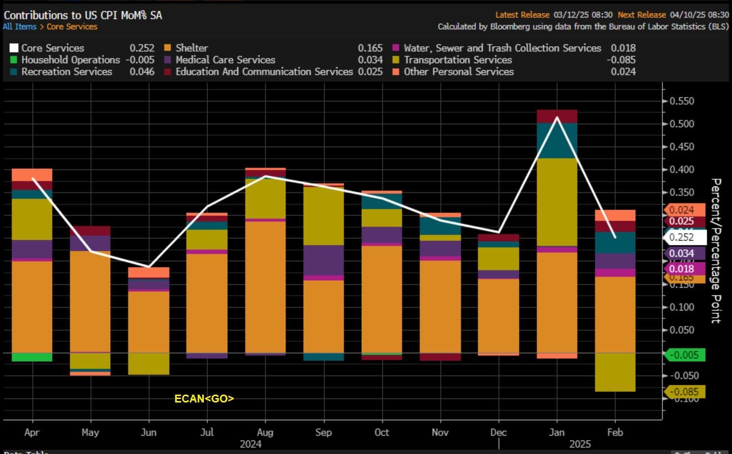Click the Education And Communication Services square

pyautogui.click(x=167, y=72)
